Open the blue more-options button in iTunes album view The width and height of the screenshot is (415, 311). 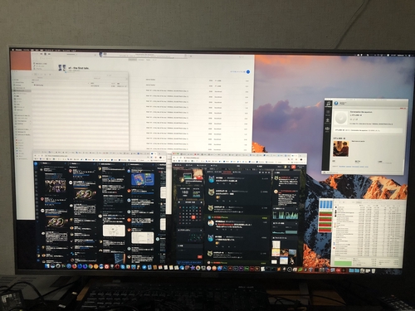248,71
